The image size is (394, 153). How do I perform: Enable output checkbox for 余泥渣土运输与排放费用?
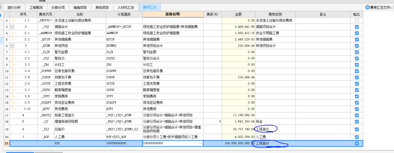click(x=357, y=21)
